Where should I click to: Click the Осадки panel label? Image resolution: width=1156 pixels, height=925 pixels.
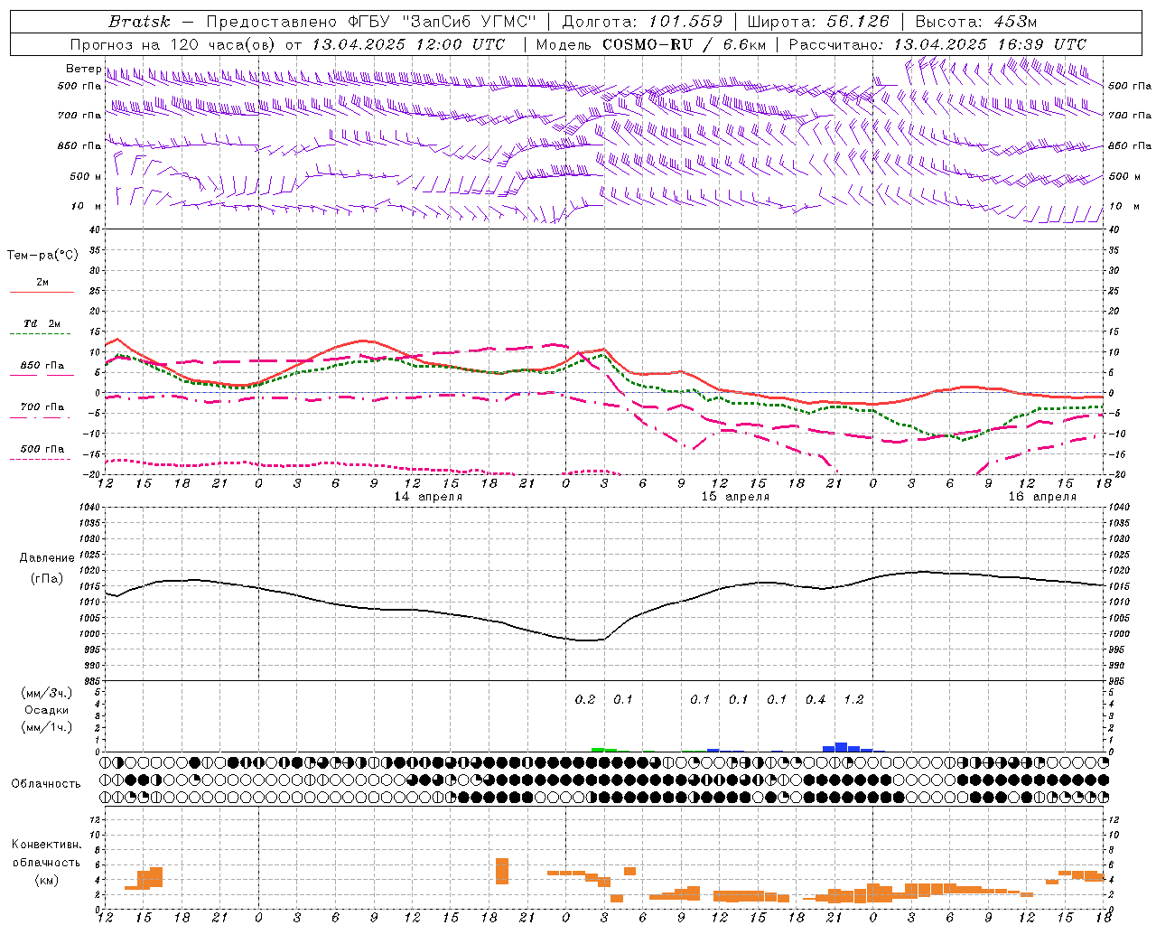coord(47,710)
